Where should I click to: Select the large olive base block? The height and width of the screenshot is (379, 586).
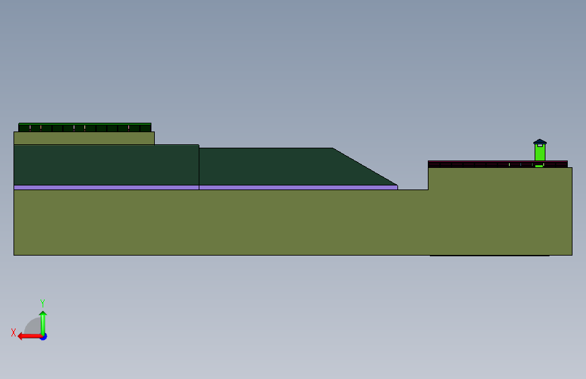293,223
